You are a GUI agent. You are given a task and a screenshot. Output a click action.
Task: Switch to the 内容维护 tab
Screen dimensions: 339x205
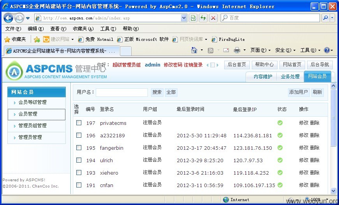pos(263,77)
